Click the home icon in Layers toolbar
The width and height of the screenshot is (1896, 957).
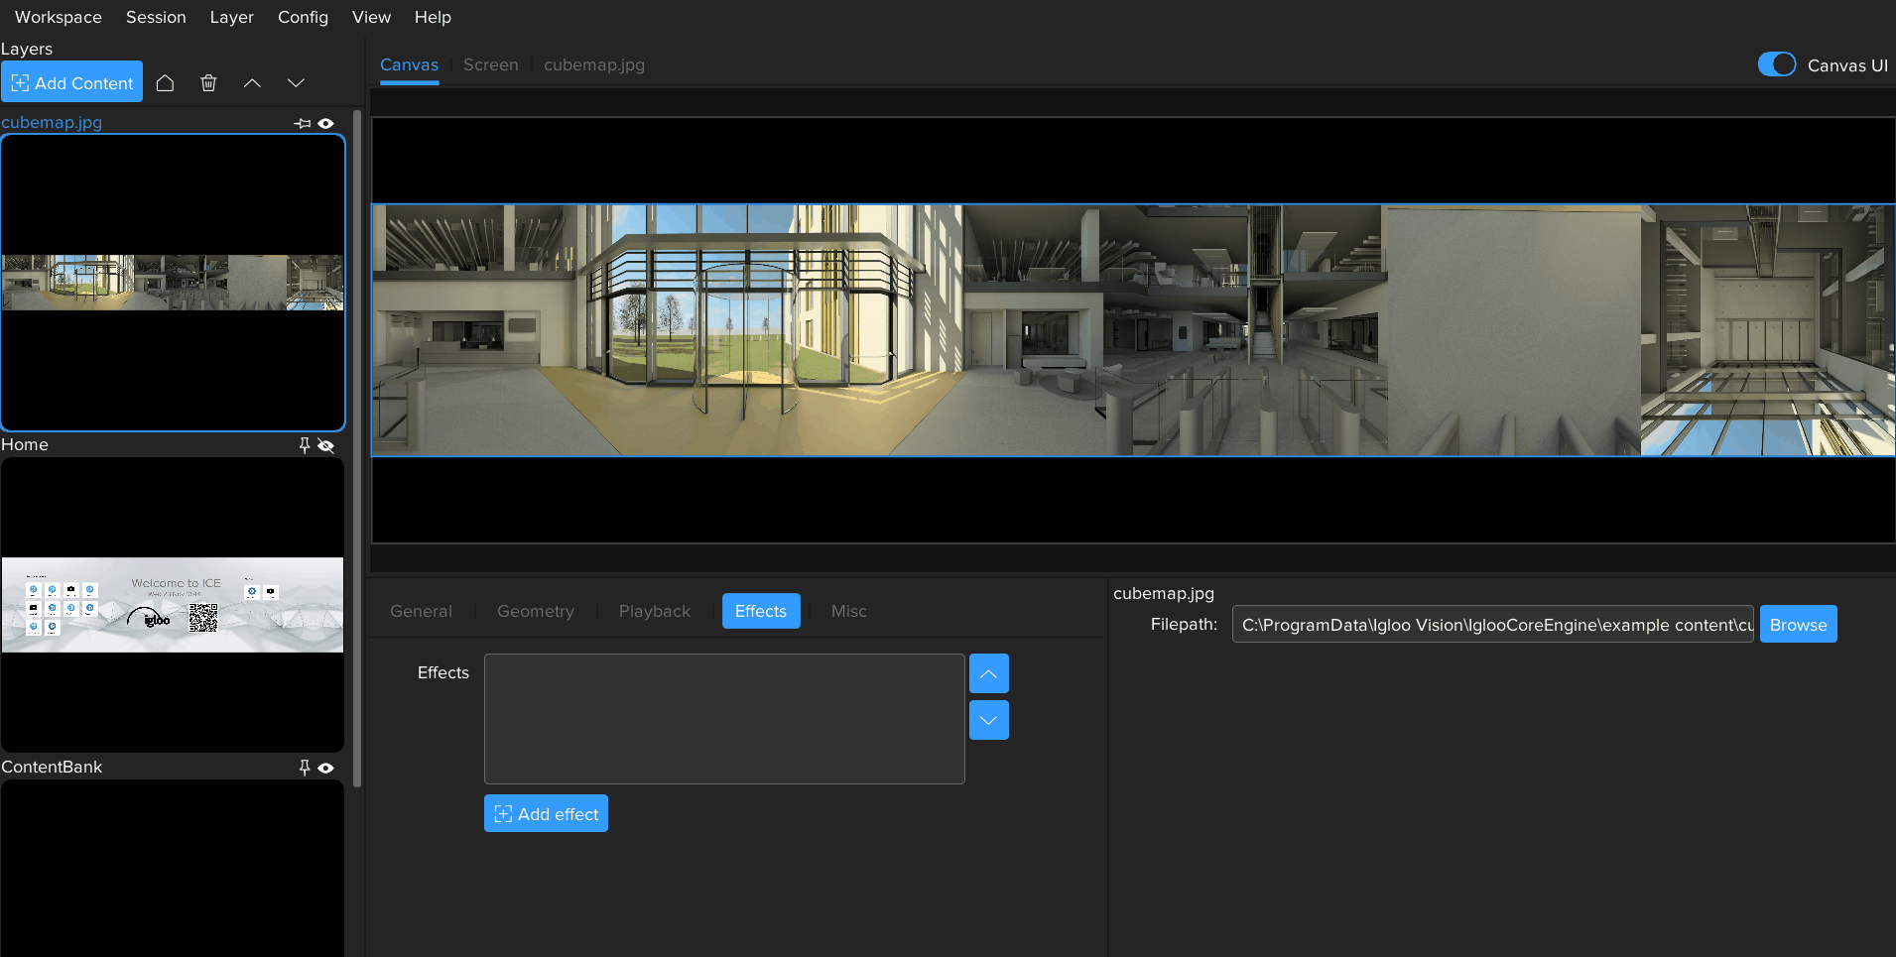(166, 83)
